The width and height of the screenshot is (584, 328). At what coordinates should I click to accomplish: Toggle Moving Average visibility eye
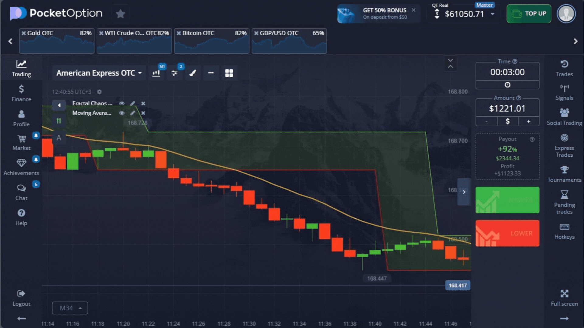point(122,113)
